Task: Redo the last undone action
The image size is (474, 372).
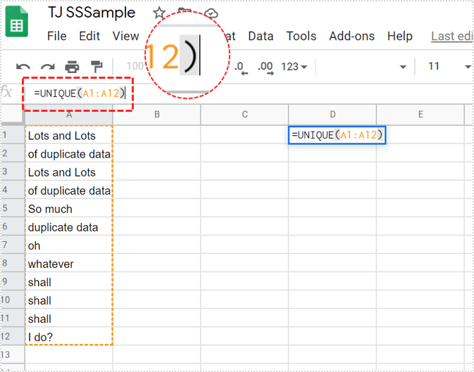Action: coord(47,68)
